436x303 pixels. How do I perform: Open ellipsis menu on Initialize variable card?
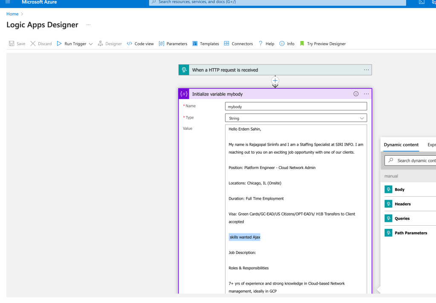point(367,94)
